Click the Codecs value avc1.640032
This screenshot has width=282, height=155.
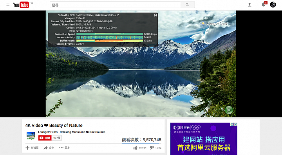pyautogui.click(x=96, y=28)
